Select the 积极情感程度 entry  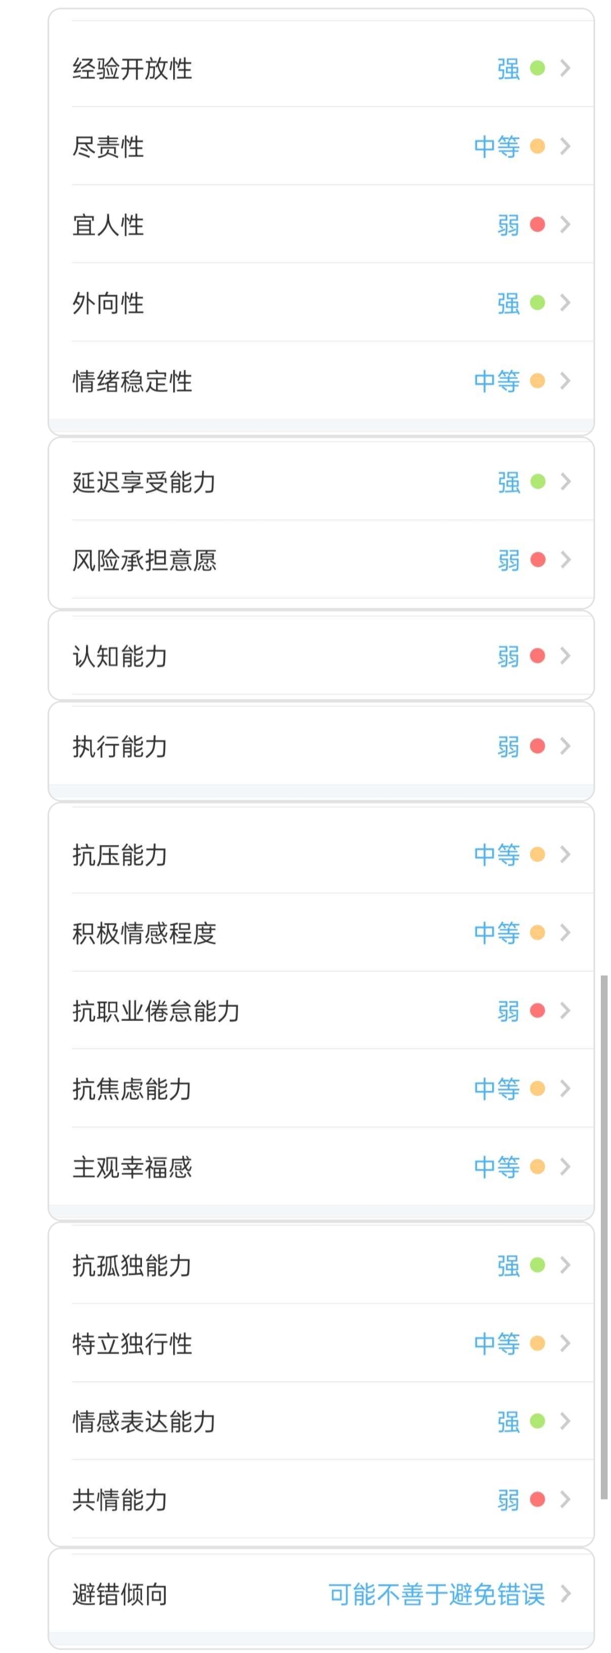point(321,932)
